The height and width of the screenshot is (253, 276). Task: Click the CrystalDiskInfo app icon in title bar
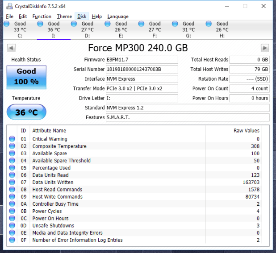9,6
